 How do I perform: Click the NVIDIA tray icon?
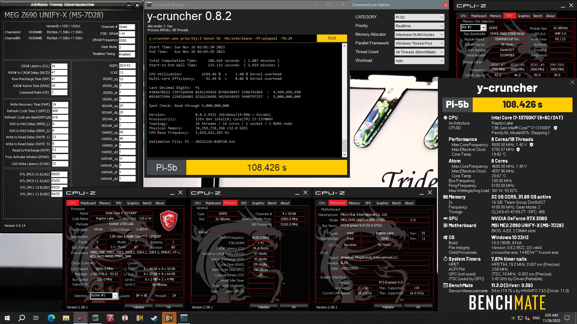[513, 318]
